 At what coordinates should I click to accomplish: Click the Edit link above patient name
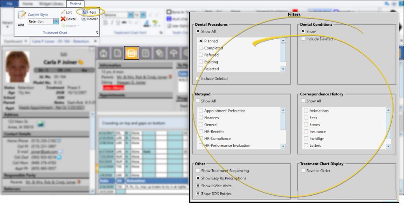[63, 54]
